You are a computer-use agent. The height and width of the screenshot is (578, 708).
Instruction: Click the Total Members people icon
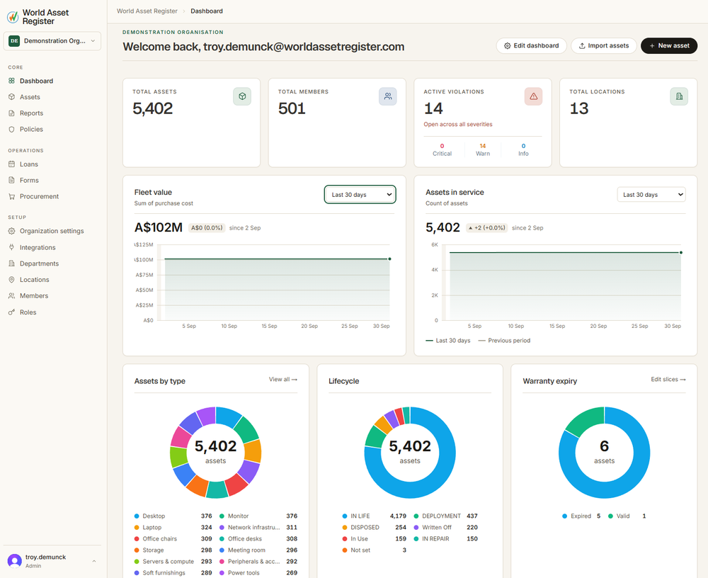coord(388,96)
